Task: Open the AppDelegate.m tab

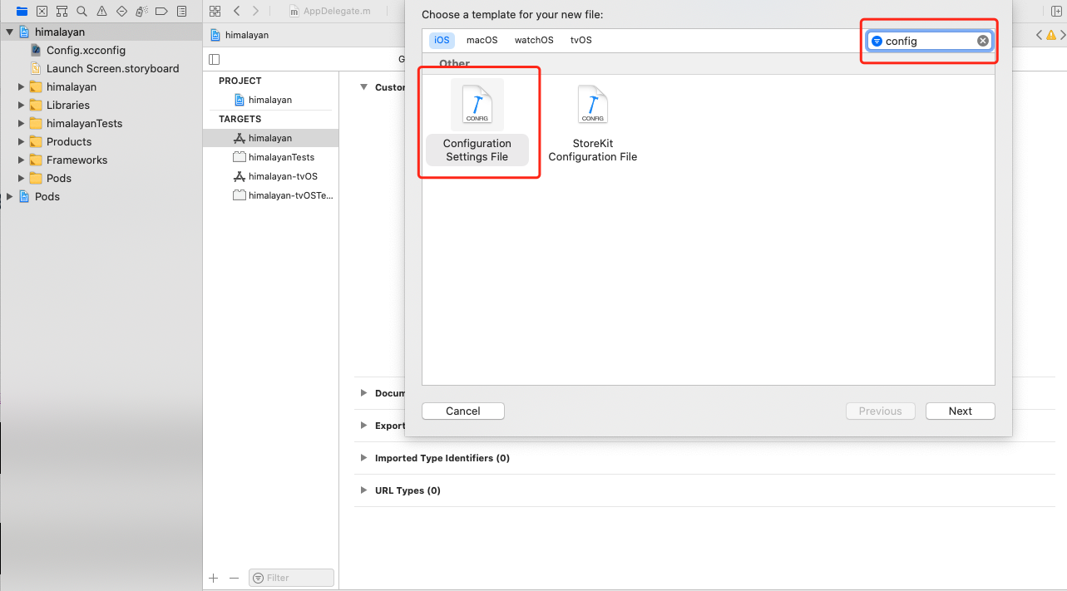Action: 329,11
